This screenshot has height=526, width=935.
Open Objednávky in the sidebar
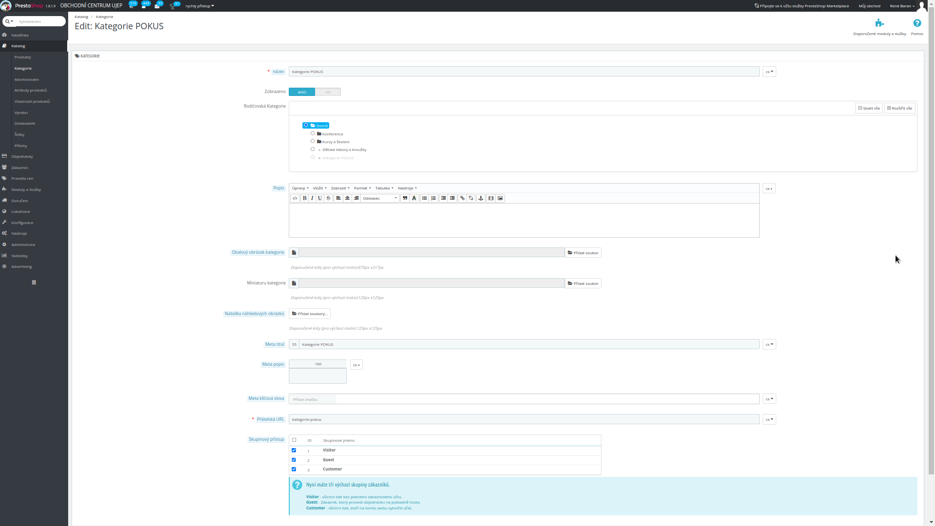pos(22,156)
